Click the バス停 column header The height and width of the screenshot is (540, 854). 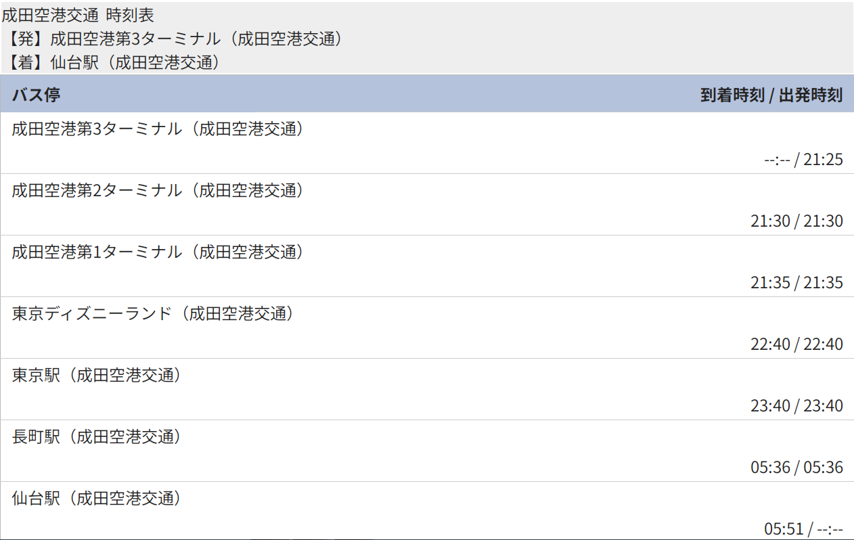pos(36,95)
